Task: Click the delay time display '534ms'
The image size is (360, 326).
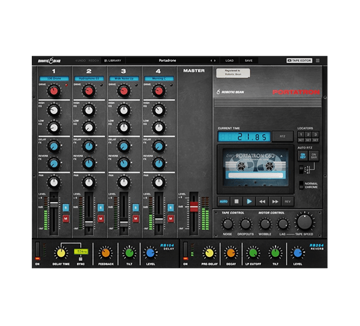Action: click(81, 252)
